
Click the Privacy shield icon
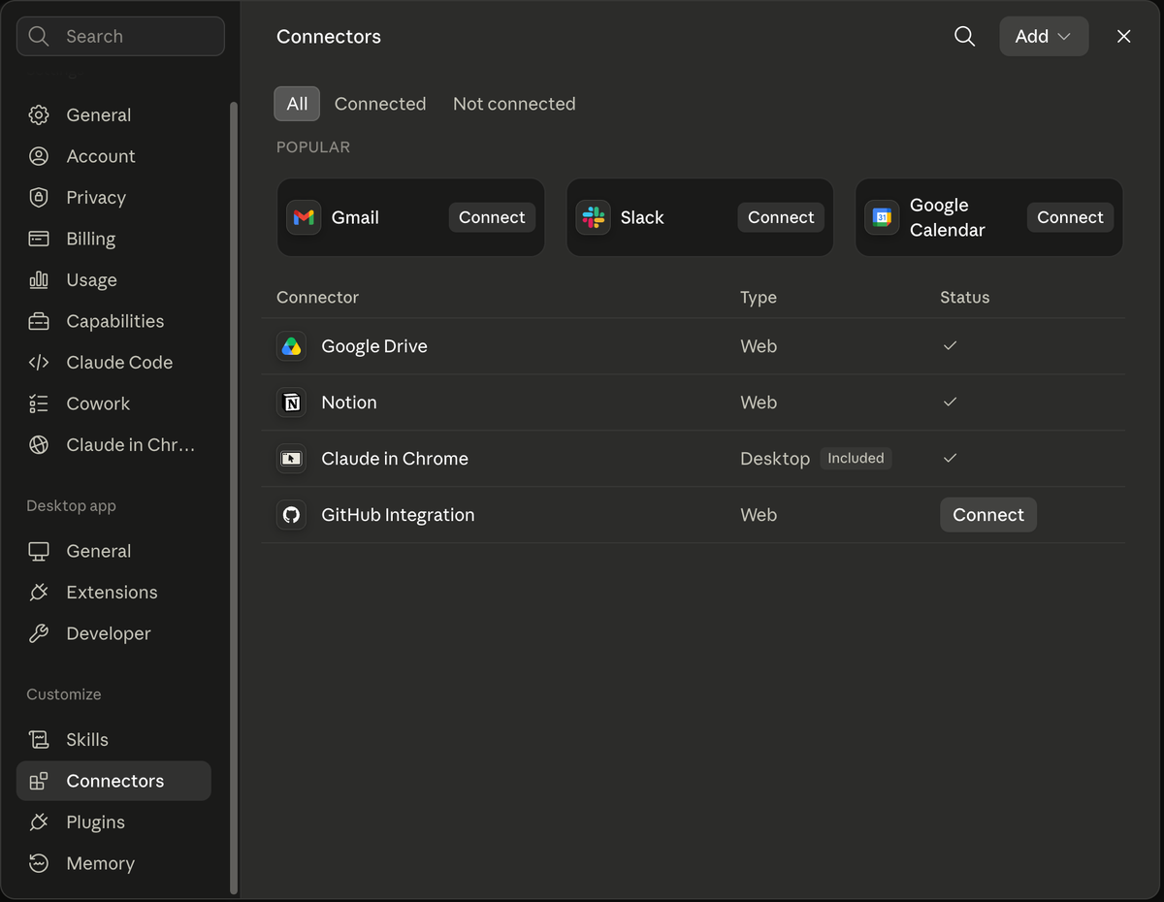coord(39,197)
